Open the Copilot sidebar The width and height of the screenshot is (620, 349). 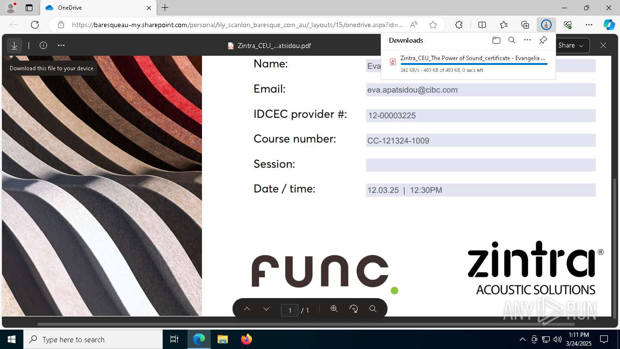pos(609,25)
